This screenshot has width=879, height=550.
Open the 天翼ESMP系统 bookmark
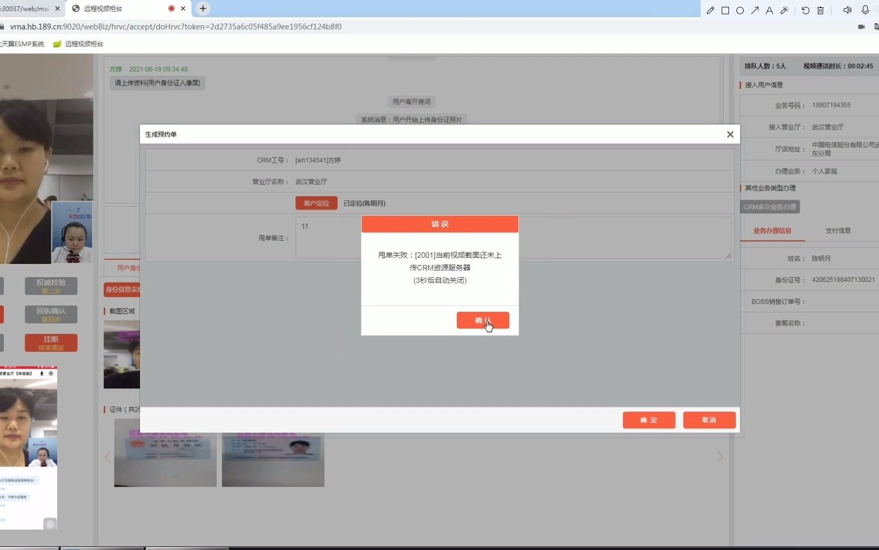coord(22,44)
